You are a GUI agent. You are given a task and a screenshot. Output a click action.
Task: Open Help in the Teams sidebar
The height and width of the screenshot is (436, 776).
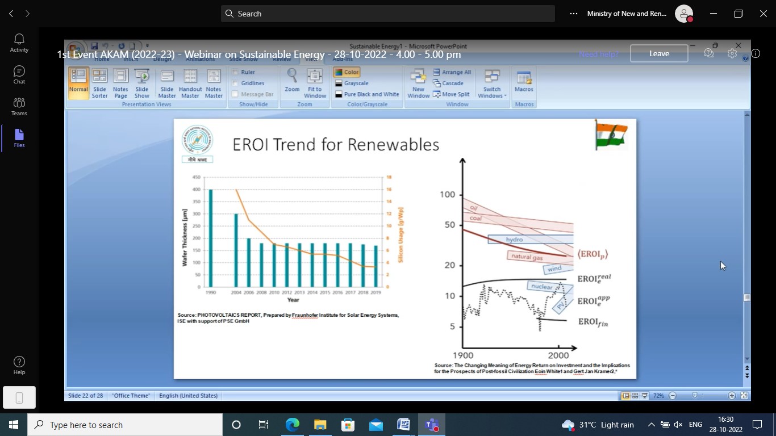19,366
